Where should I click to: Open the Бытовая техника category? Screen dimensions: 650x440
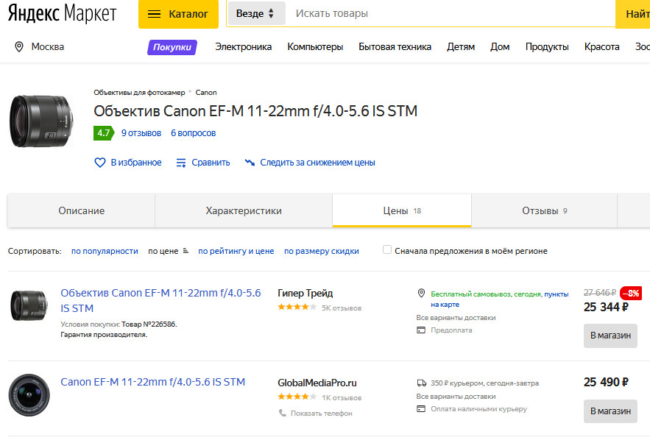click(395, 47)
